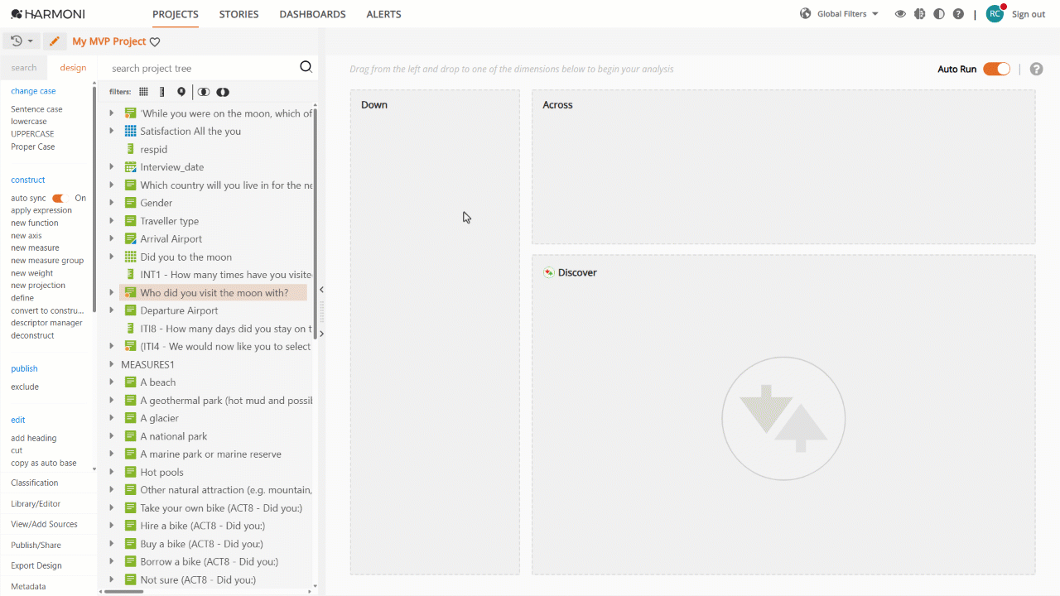Expand the MEASURES1 group
Image resolution: width=1060 pixels, height=596 pixels.
112,364
